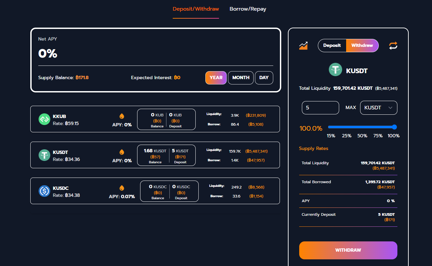Click the KUSDT balance and deposit box

click(x=166, y=155)
